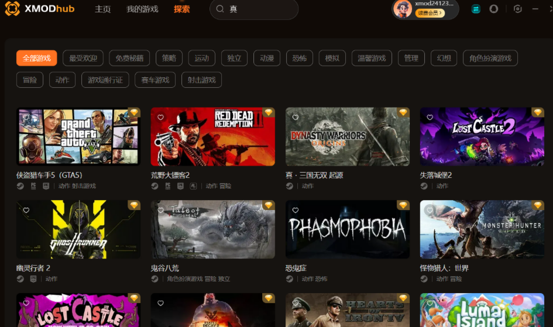
Task: Favorite Tale of Immortal heart icon
Action: [x=160, y=210]
